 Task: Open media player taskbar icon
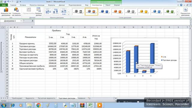pos(21,105)
